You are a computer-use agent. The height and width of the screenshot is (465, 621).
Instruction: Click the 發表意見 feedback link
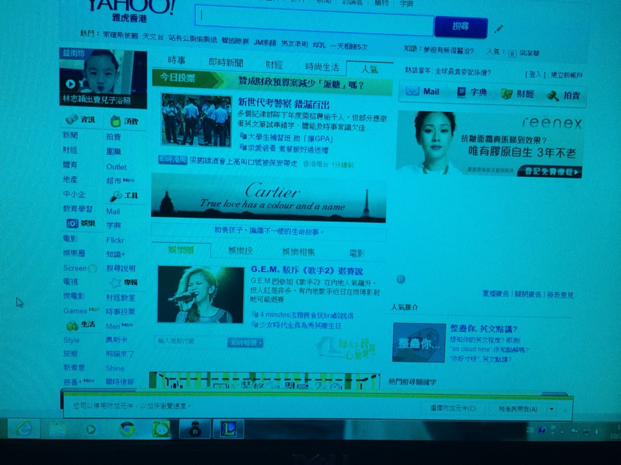pos(560,295)
